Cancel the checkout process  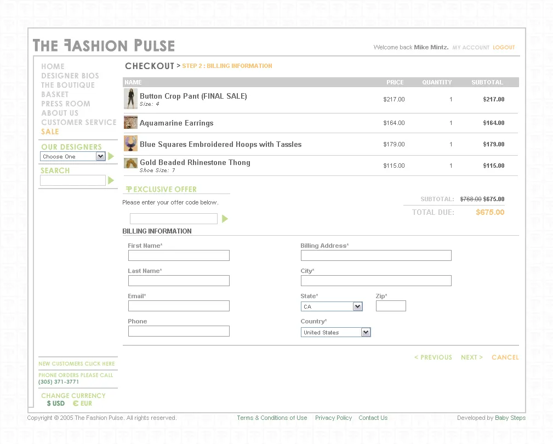click(505, 357)
